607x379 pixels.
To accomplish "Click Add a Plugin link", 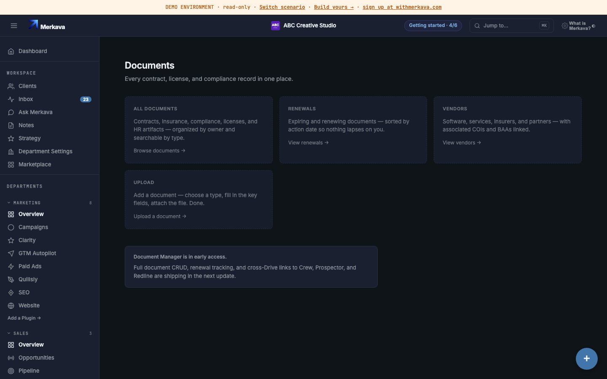I will coord(24,318).
